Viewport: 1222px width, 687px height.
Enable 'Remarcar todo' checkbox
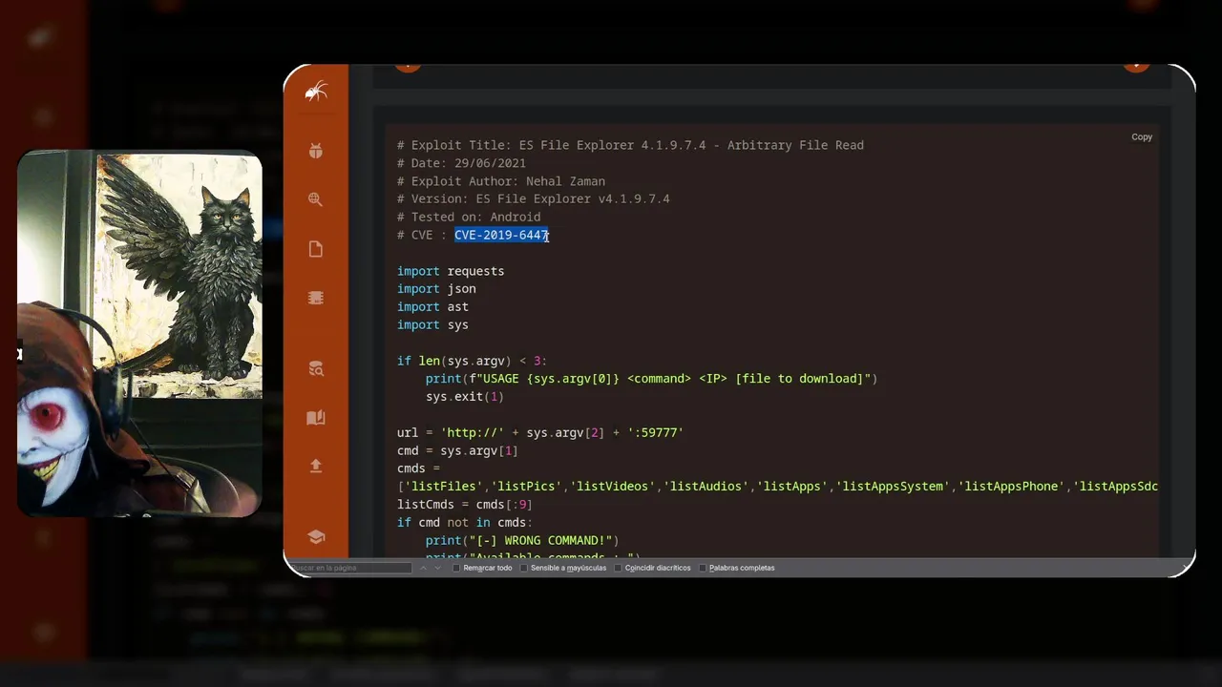click(x=457, y=568)
